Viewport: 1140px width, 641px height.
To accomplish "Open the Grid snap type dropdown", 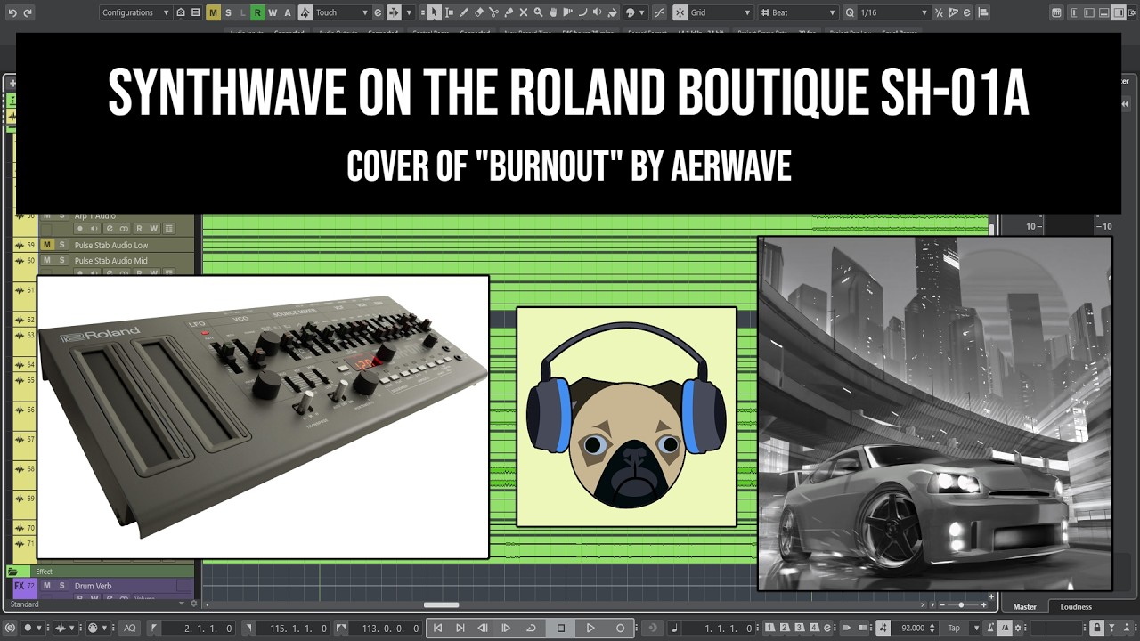I will pyautogui.click(x=721, y=12).
